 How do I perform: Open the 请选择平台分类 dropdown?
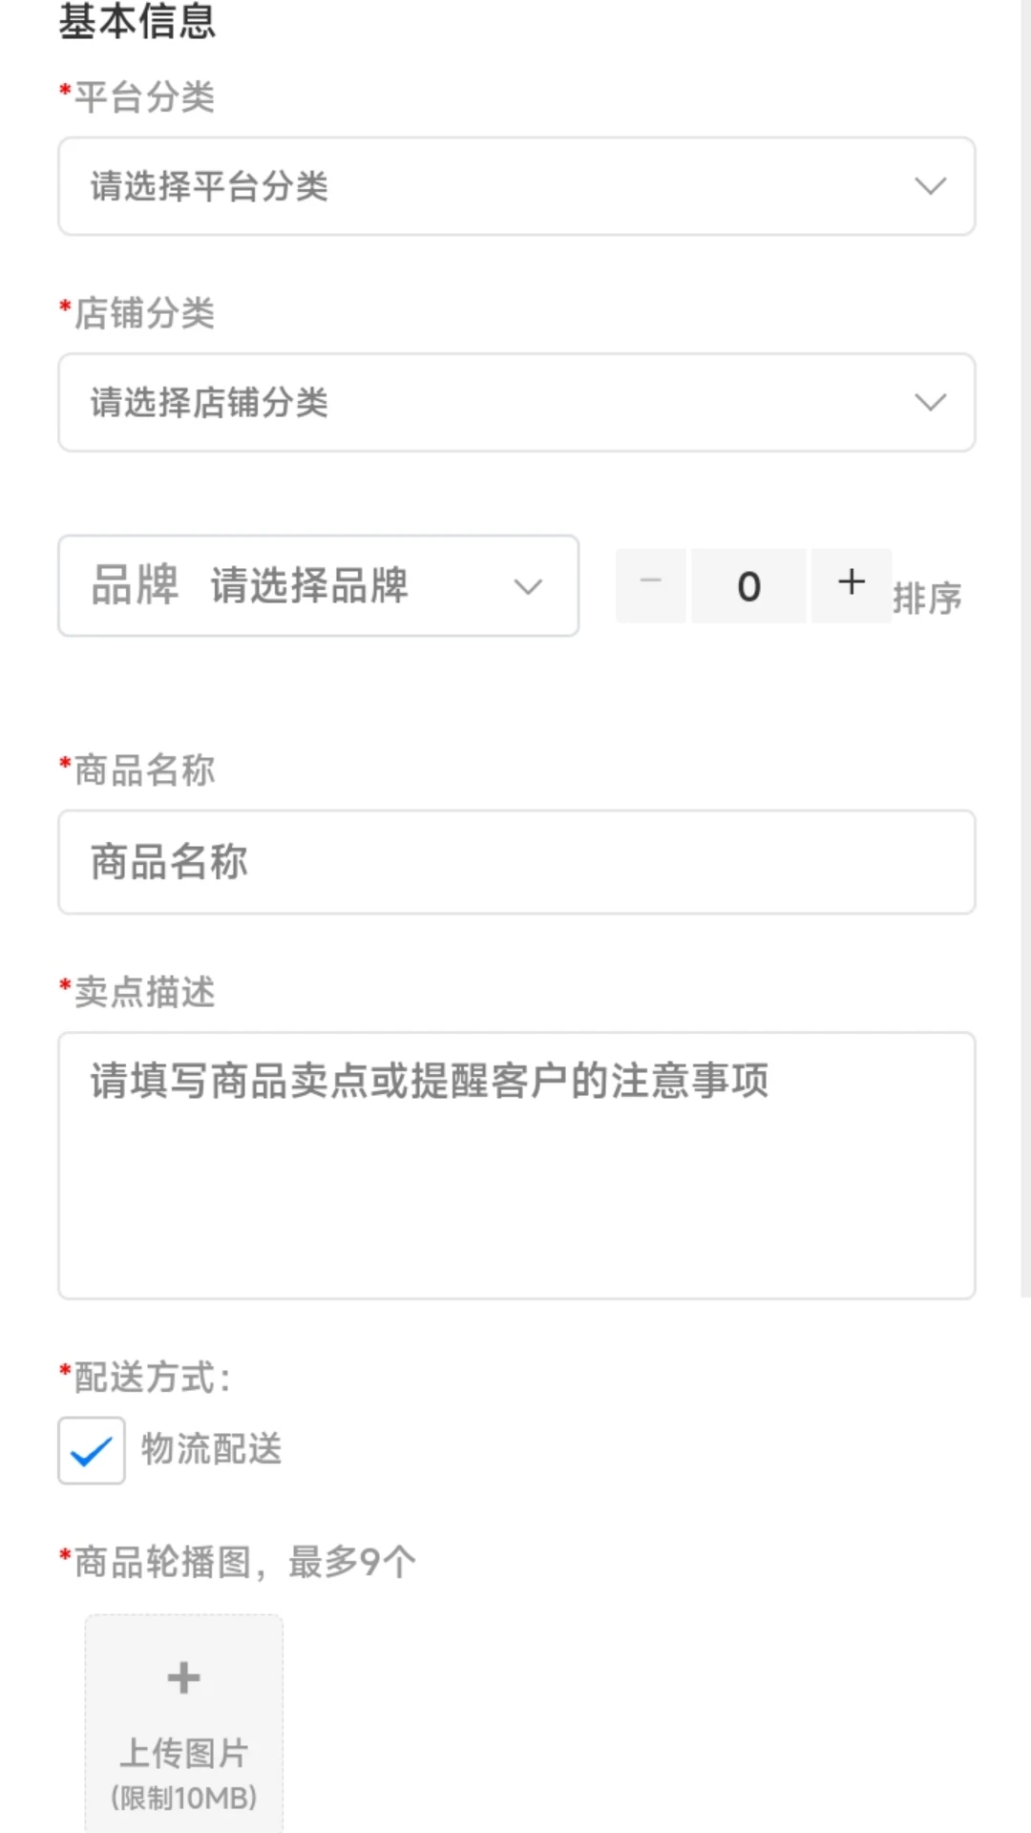click(x=515, y=186)
